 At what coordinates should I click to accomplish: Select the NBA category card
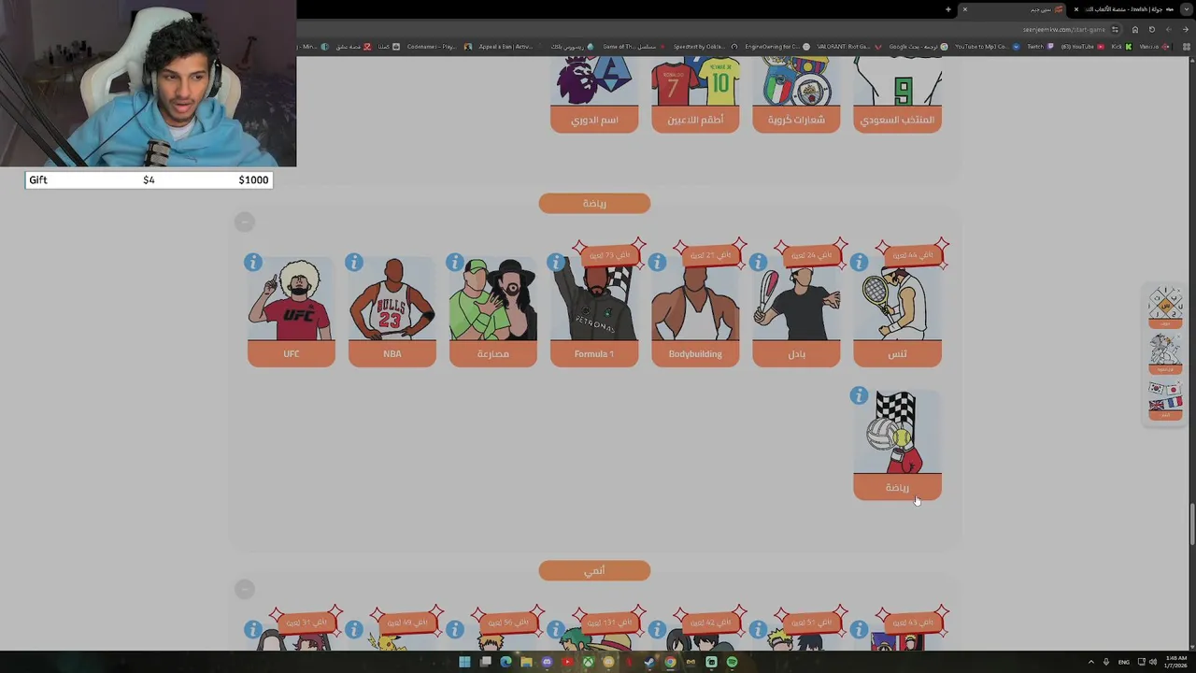[x=392, y=311]
